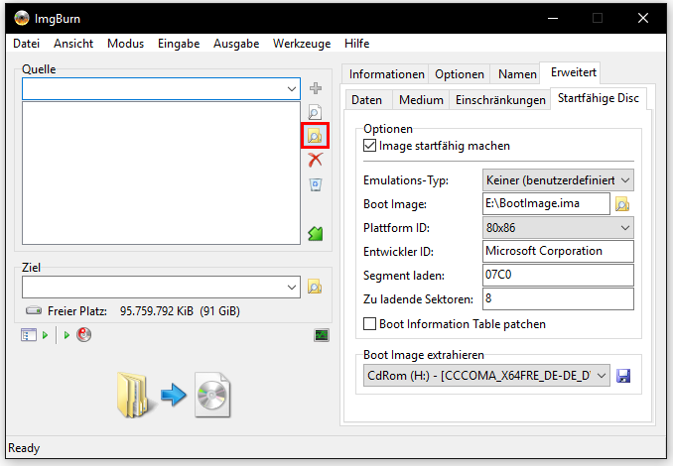
Task: Click the calculator window icon
Action: point(29,334)
